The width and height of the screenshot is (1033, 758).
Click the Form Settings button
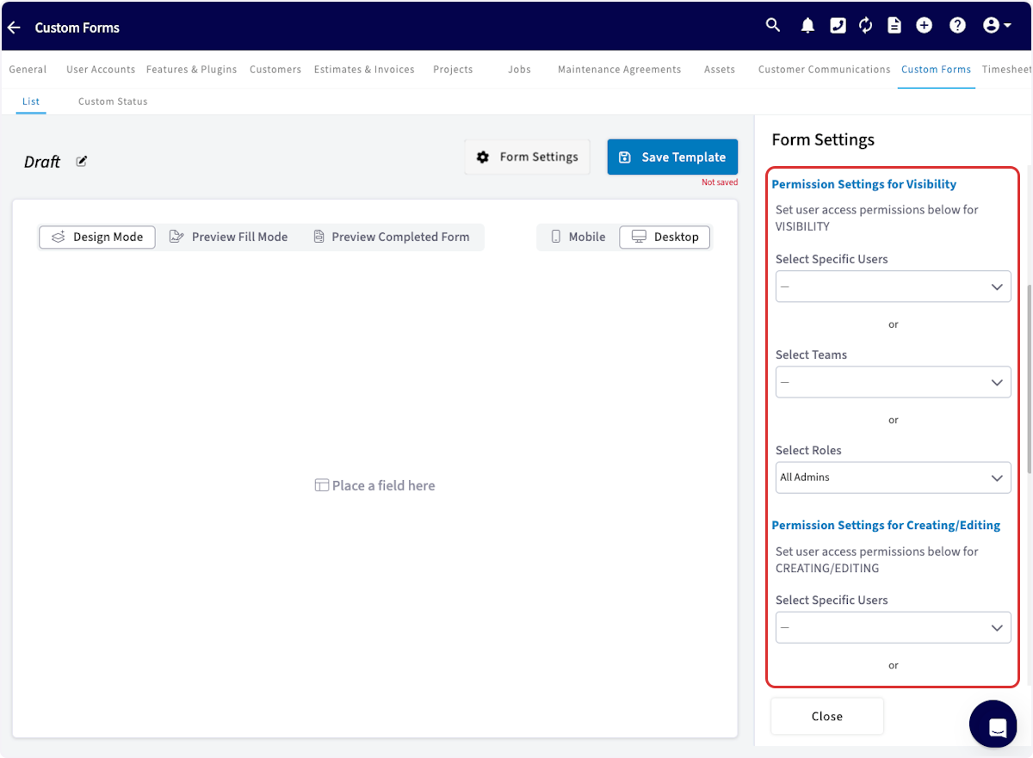(x=528, y=157)
